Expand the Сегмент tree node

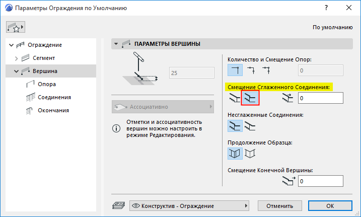(17, 58)
